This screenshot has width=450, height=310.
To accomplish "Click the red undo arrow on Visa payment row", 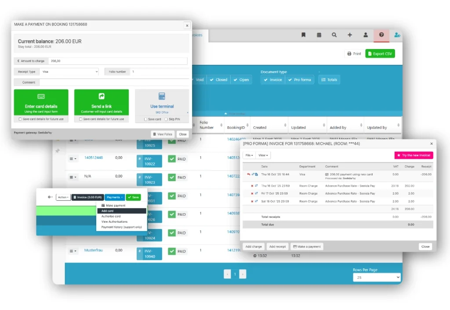I will [x=248, y=175].
